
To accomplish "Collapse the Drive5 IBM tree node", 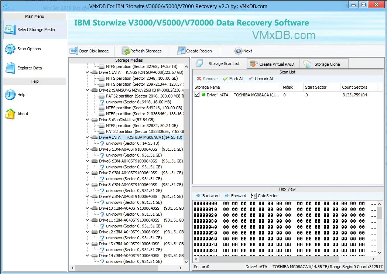I will 87,149.
